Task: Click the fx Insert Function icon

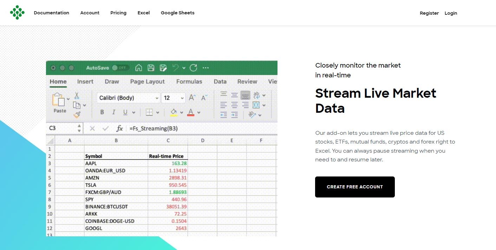Action: tap(119, 129)
